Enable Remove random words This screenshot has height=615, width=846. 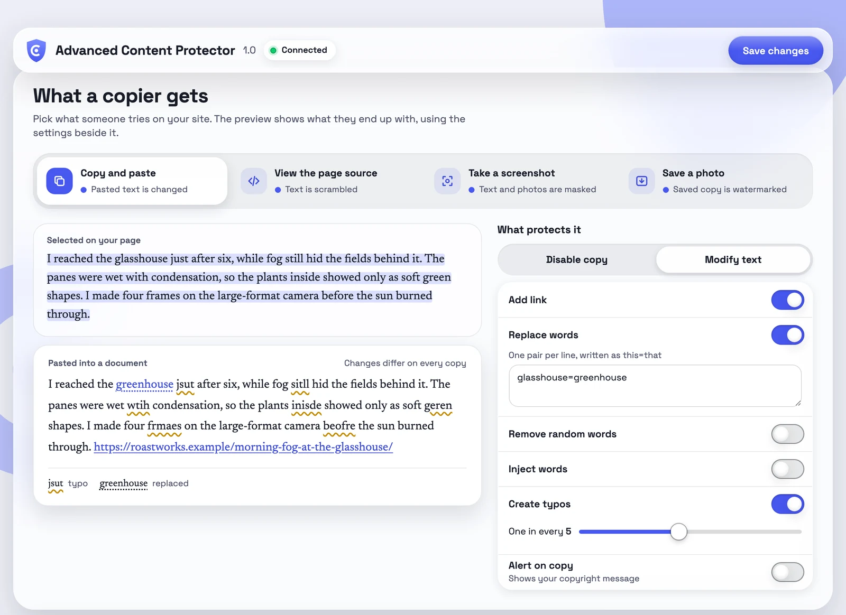(787, 434)
